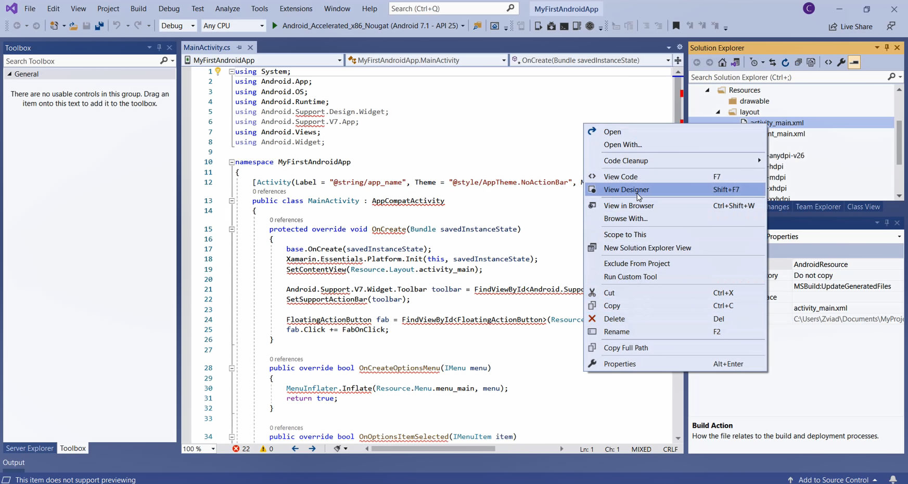Toggle pin on the MainActivity.cs tab

239,47
